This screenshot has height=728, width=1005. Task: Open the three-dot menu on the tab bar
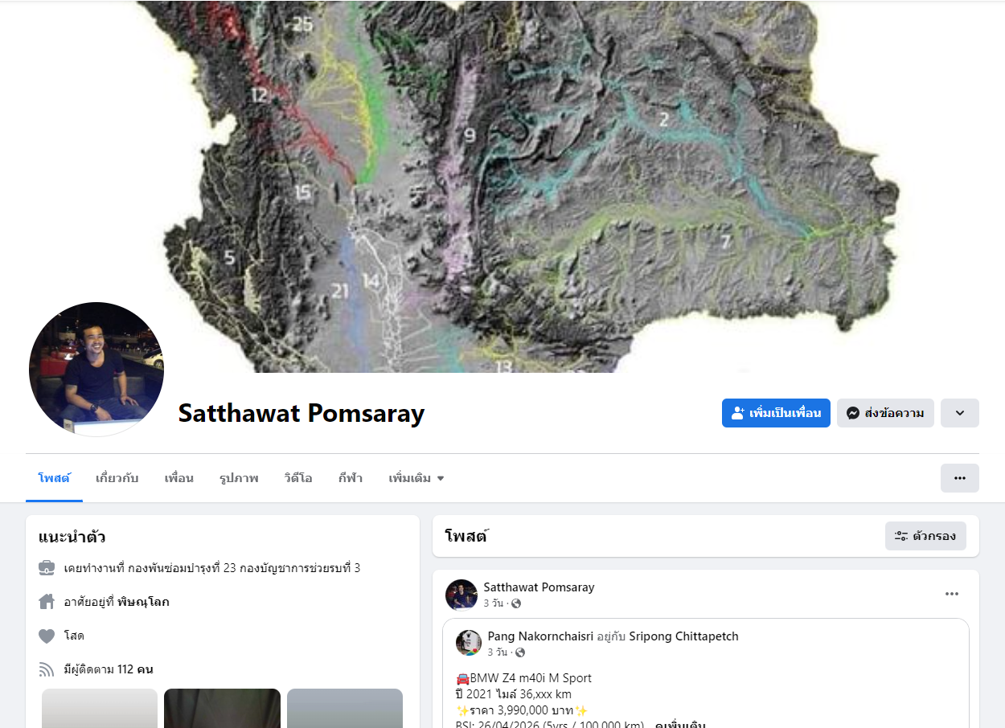click(x=960, y=478)
